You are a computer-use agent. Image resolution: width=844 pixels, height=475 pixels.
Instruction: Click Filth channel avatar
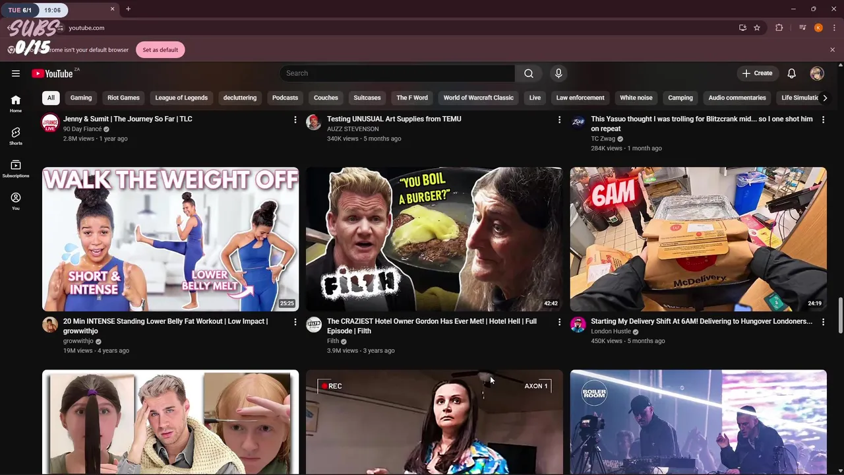click(314, 325)
